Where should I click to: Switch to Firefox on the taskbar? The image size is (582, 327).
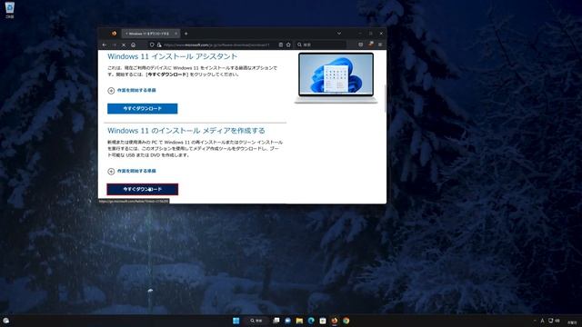pos(335,321)
